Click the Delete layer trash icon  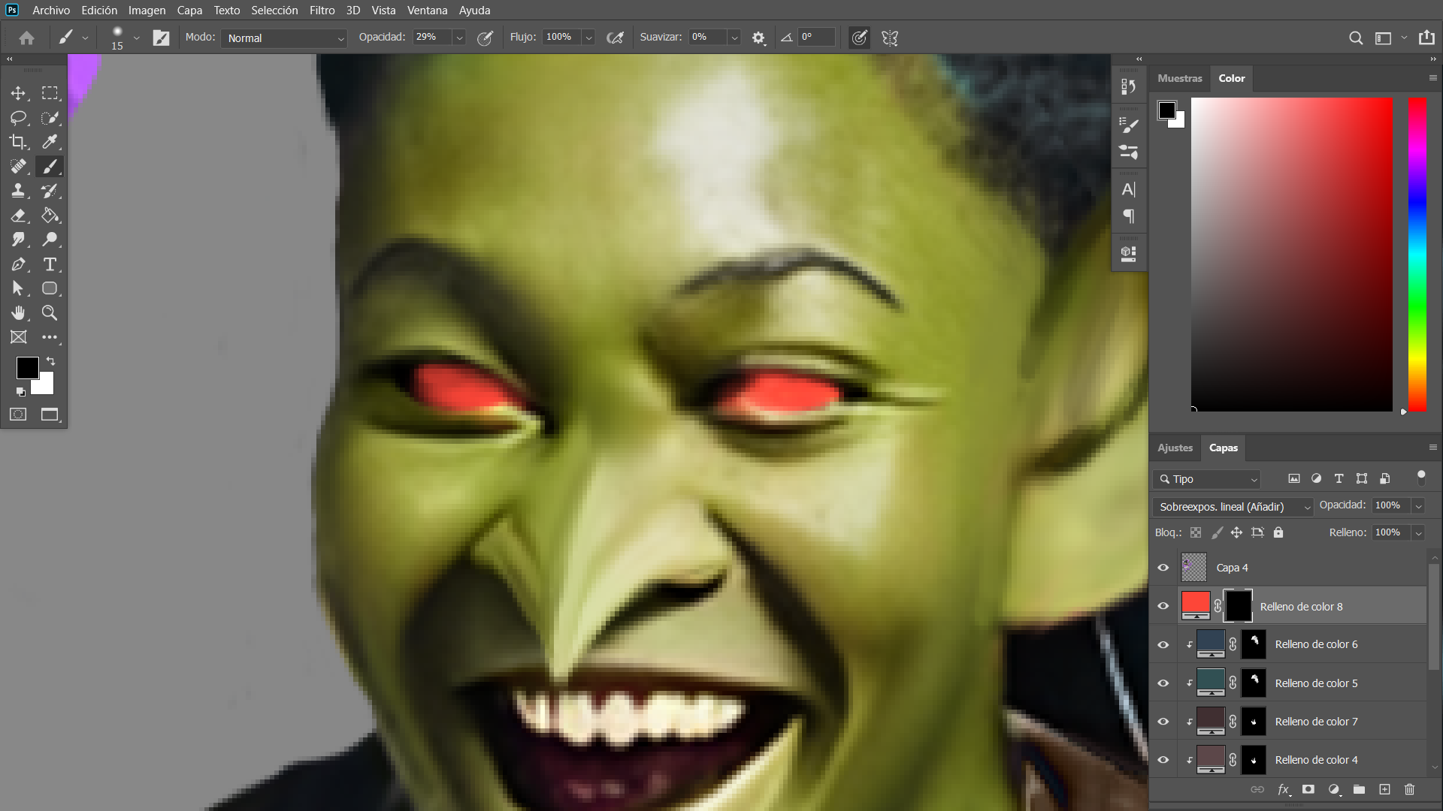1410,789
